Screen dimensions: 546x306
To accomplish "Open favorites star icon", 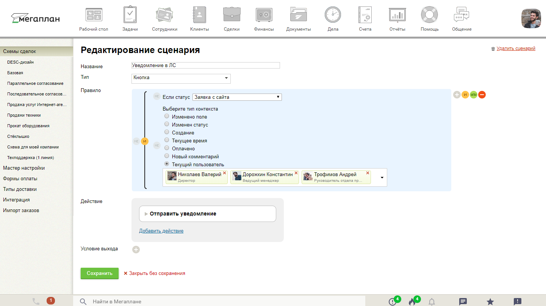I will click(490, 302).
